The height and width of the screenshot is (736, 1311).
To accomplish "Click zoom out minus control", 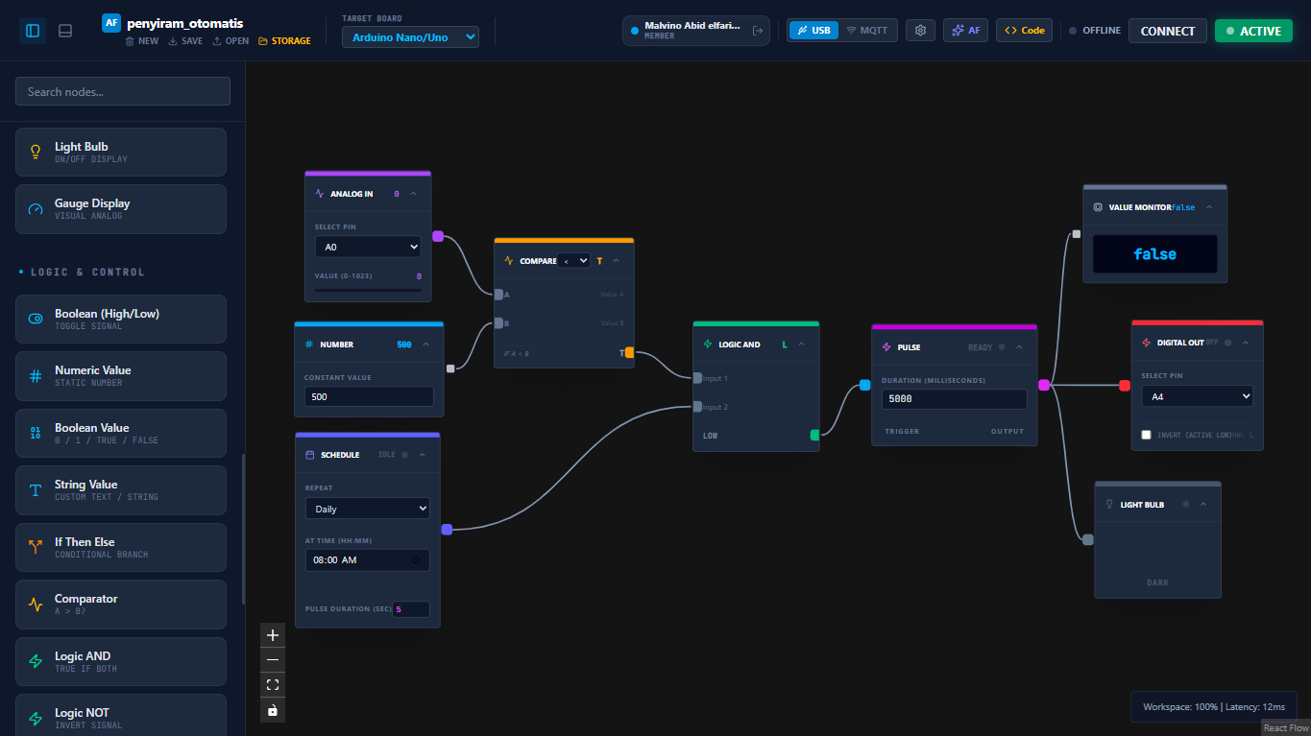I will pyautogui.click(x=273, y=660).
